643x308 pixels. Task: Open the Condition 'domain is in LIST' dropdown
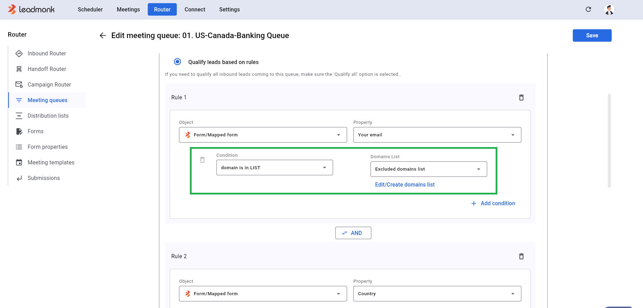(275, 167)
